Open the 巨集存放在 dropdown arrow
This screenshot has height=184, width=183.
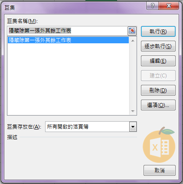click(x=133, y=127)
